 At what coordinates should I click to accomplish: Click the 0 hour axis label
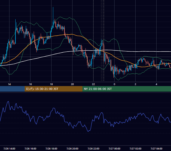114,84
